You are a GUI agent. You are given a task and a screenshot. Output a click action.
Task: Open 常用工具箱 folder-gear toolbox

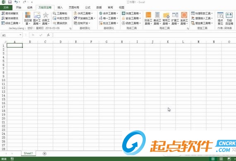coord(166,18)
